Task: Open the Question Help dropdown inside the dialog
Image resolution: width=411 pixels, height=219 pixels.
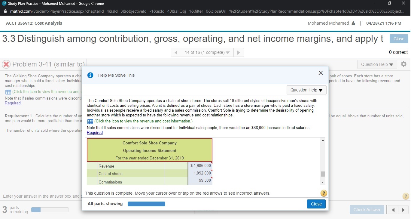Action: [x=306, y=90]
